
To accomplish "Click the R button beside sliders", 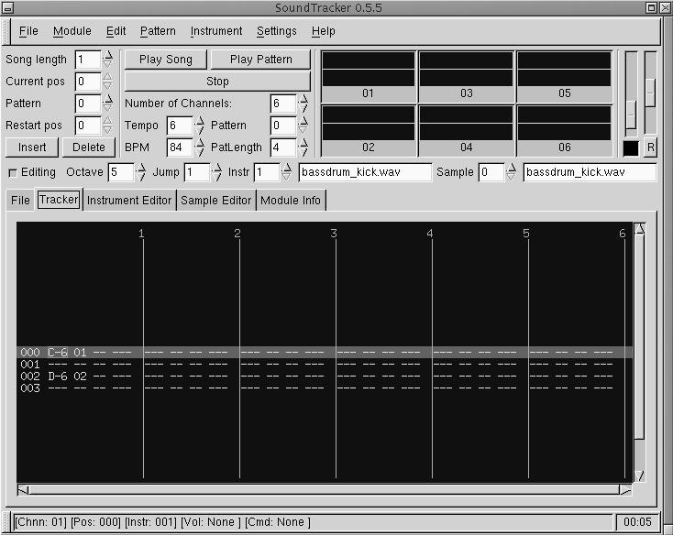I will click(650, 147).
